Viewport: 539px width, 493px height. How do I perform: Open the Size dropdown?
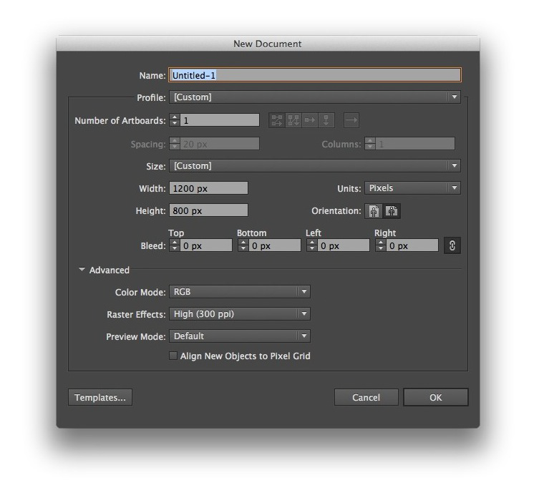(314, 166)
